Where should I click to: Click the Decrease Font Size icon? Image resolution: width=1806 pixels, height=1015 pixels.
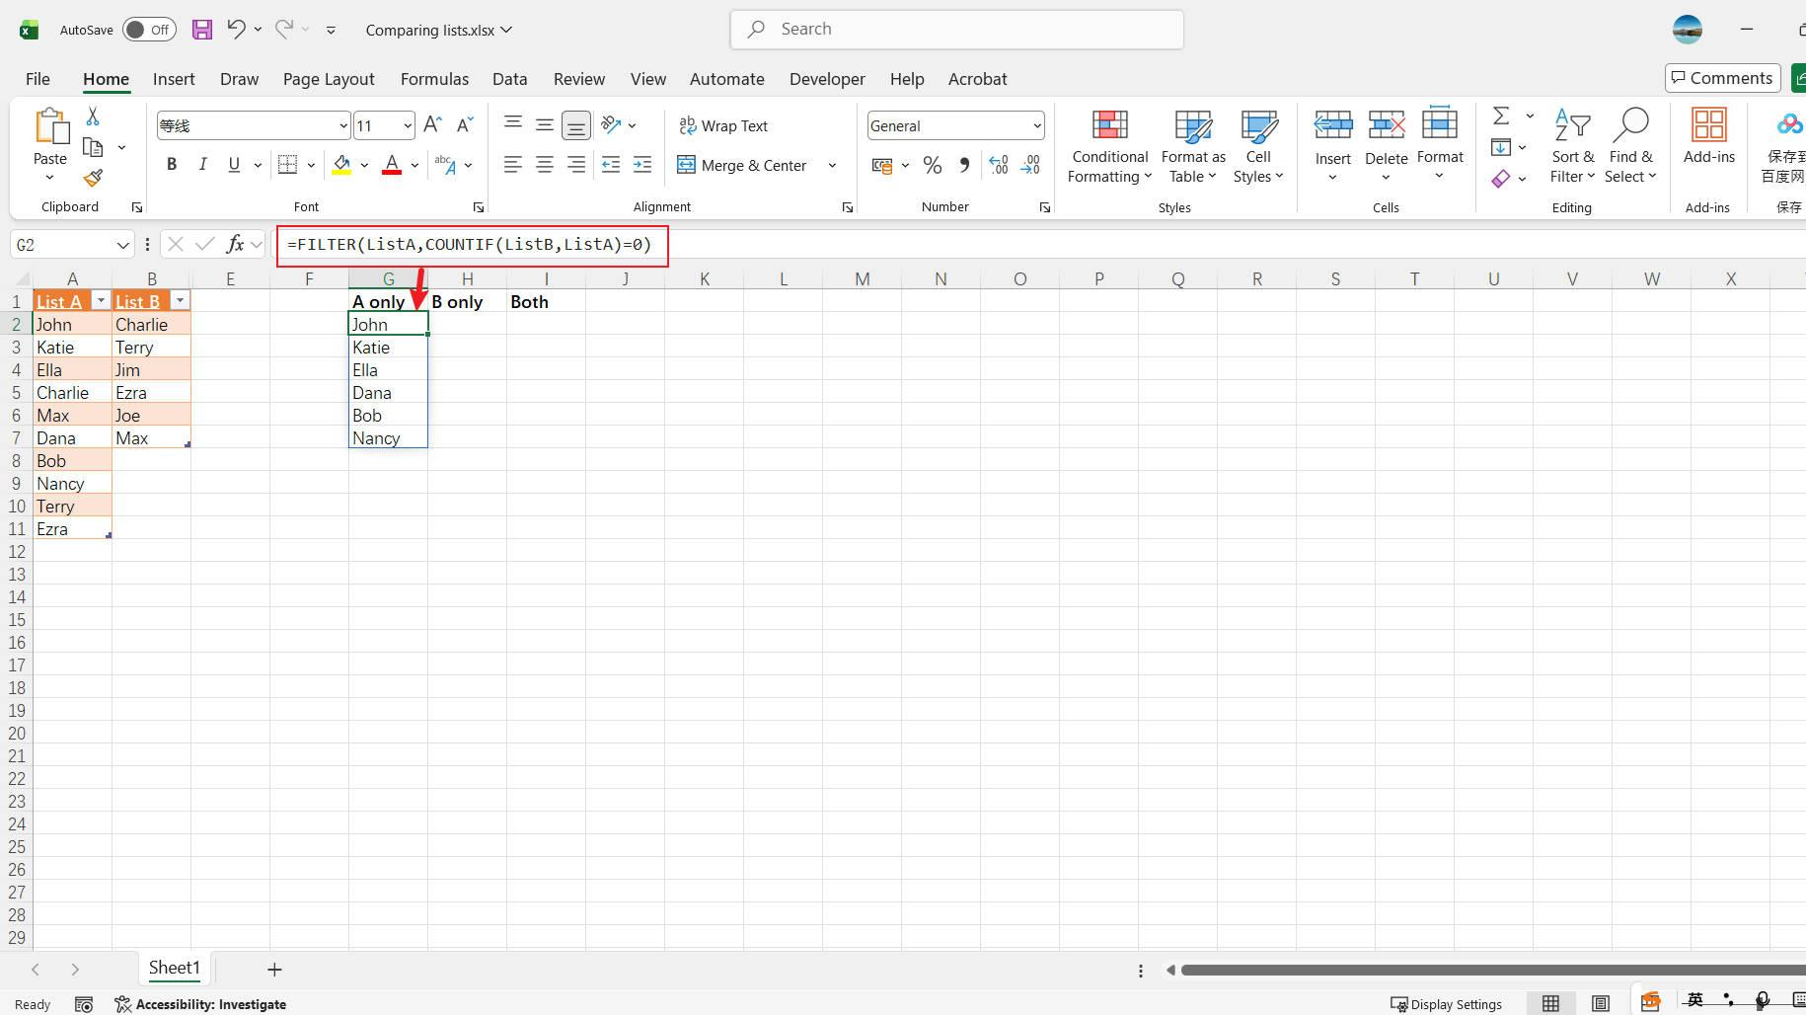pos(465,125)
